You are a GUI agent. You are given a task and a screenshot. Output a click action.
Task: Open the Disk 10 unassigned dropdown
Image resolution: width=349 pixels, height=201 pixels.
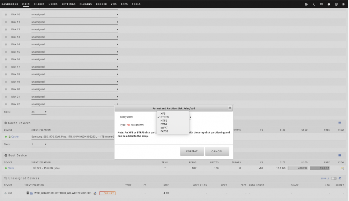tap(75, 14)
